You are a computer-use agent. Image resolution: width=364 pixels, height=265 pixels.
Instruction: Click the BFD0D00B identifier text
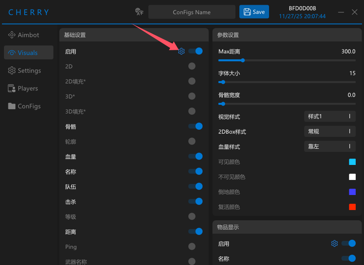pyautogui.click(x=302, y=8)
